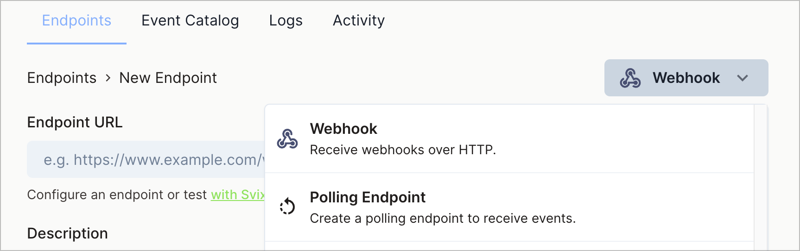
Task: Switch to the Event Catalog tab
Action: (x=190, y=20)
